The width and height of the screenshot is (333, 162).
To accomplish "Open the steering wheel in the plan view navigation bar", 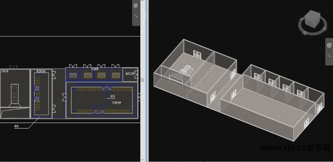I will 136,6.
